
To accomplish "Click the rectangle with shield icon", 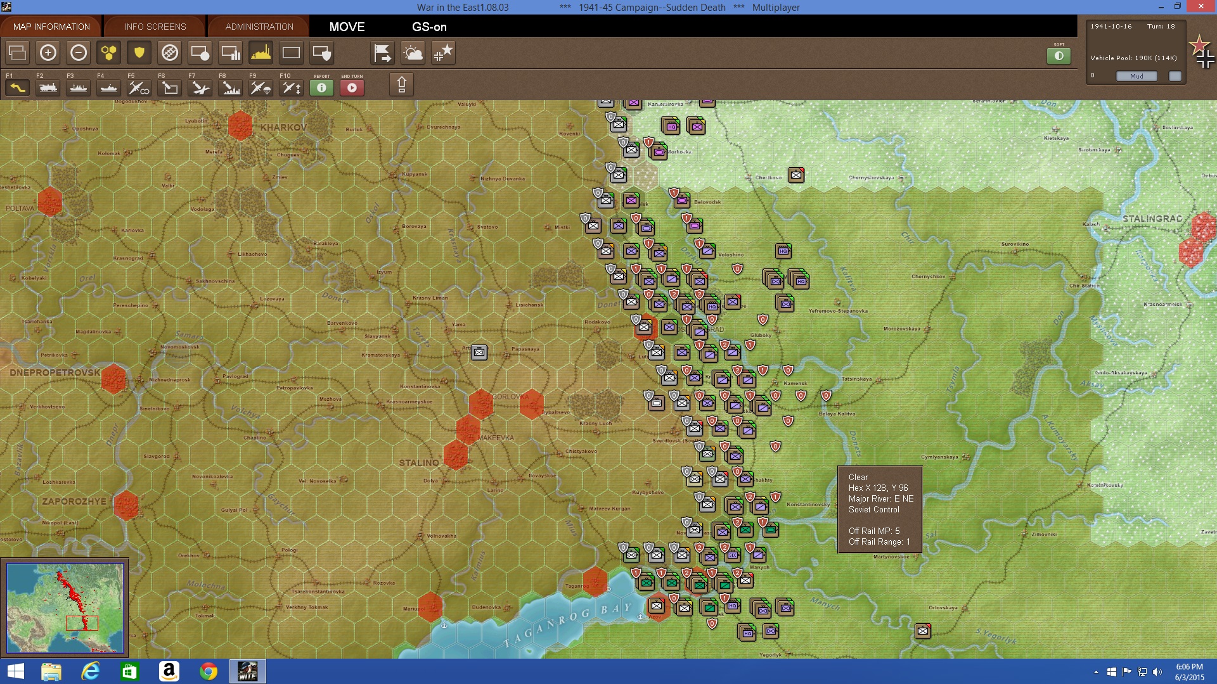I will 322,53.
